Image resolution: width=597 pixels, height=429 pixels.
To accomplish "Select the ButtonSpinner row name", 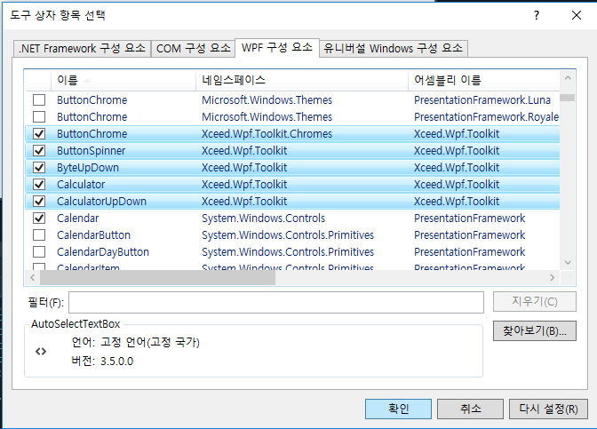I will 91,151.
